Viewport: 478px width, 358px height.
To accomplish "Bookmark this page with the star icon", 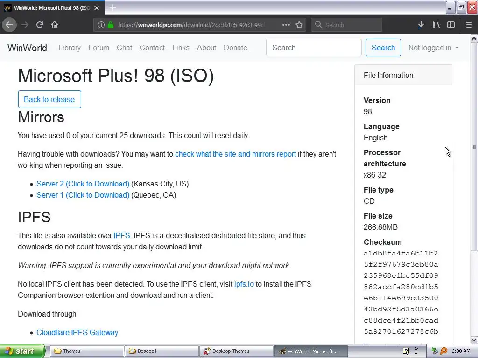I will (299, 25).
